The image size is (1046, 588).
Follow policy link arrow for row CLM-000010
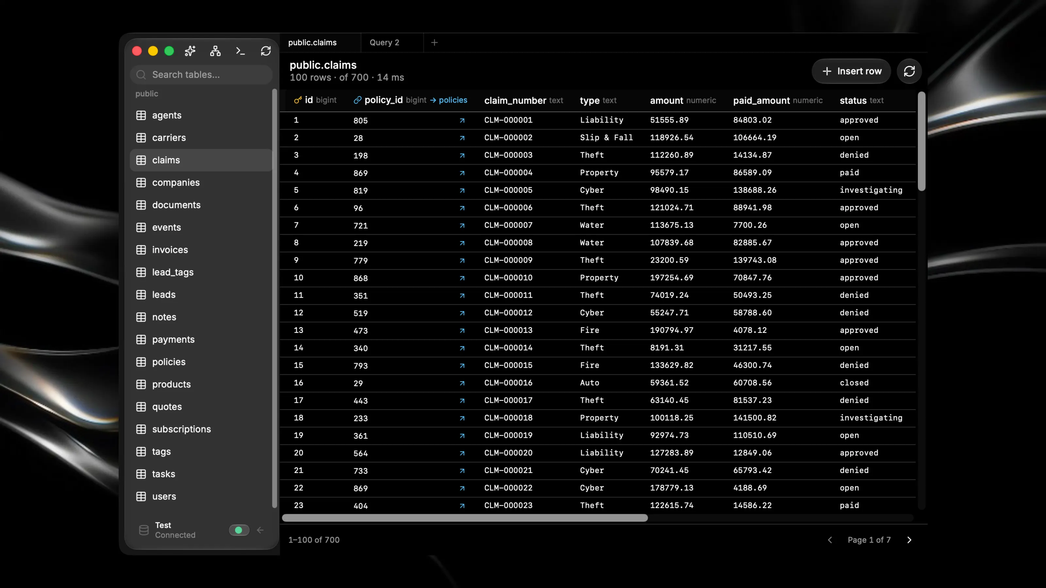(462, 278)
